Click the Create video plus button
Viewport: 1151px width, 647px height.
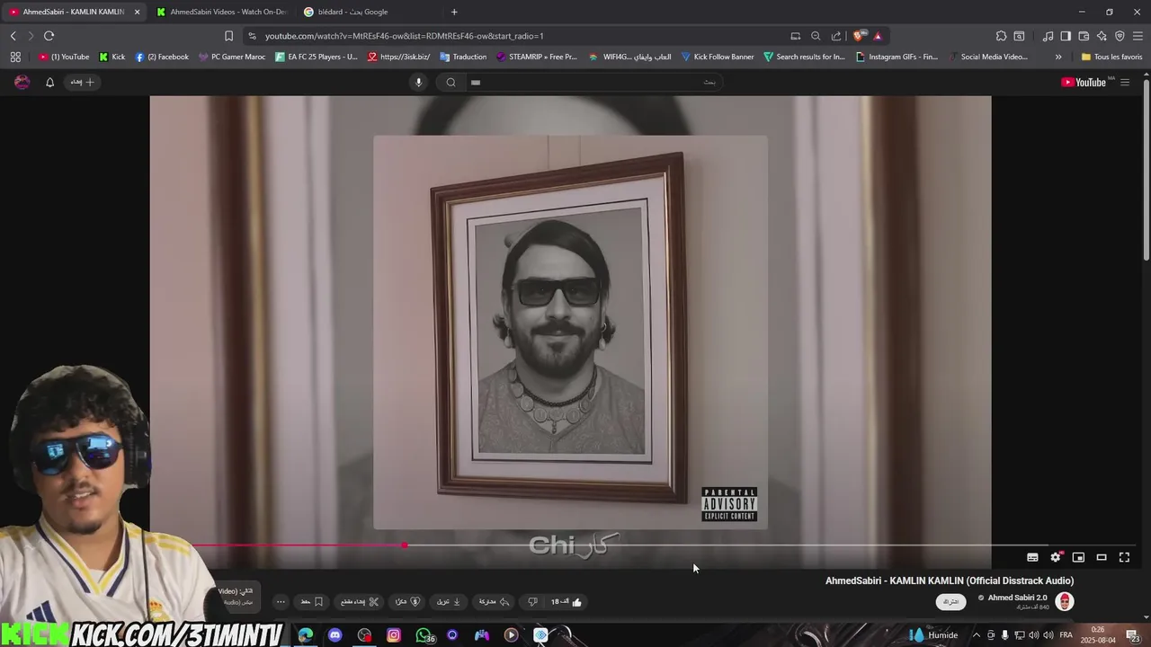click(x=82, y=82)
